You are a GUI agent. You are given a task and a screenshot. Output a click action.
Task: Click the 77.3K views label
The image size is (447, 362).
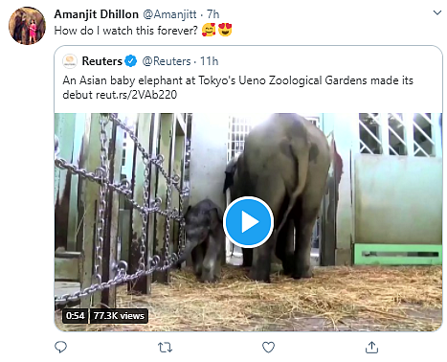click(x=119, y=316)
